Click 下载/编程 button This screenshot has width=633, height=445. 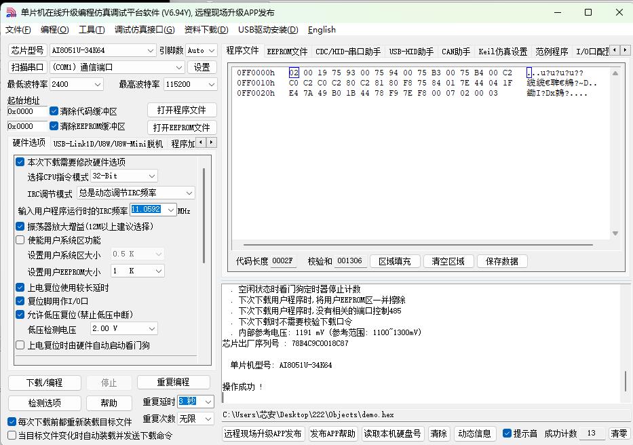click(44, 383)
